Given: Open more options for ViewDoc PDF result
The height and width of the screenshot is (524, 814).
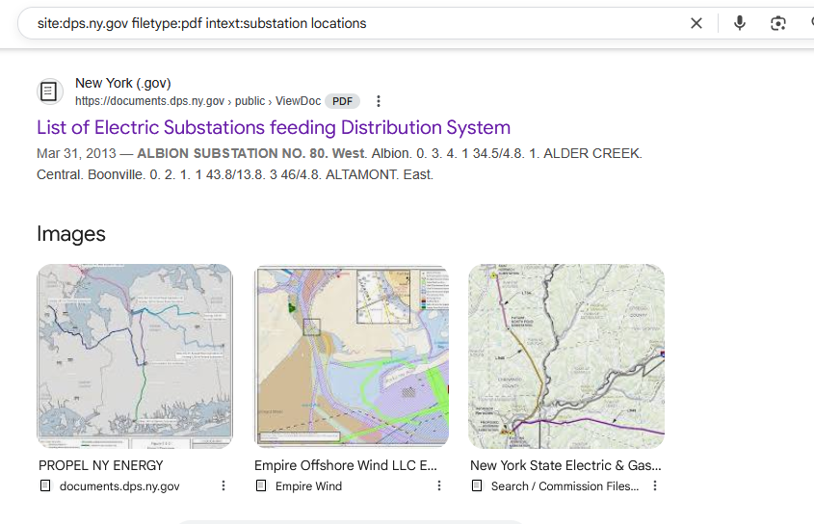Looking at the screenshot, I should coord(379,101).
